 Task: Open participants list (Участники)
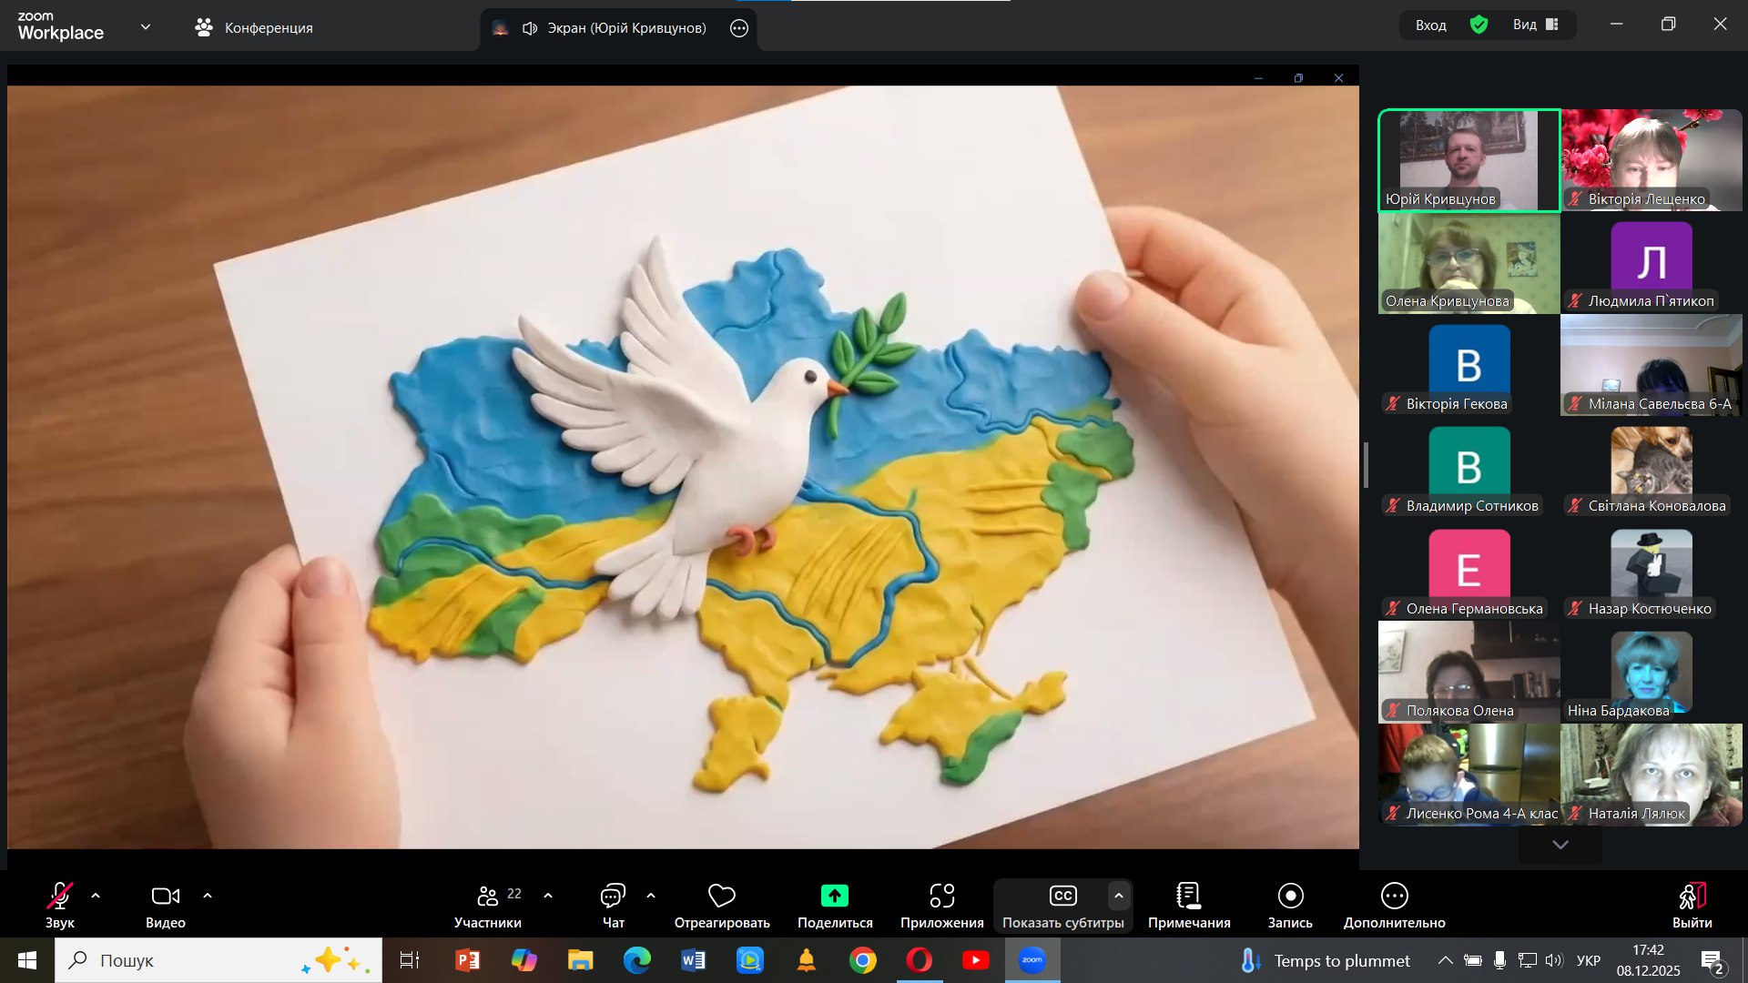(x=489, y=897)
